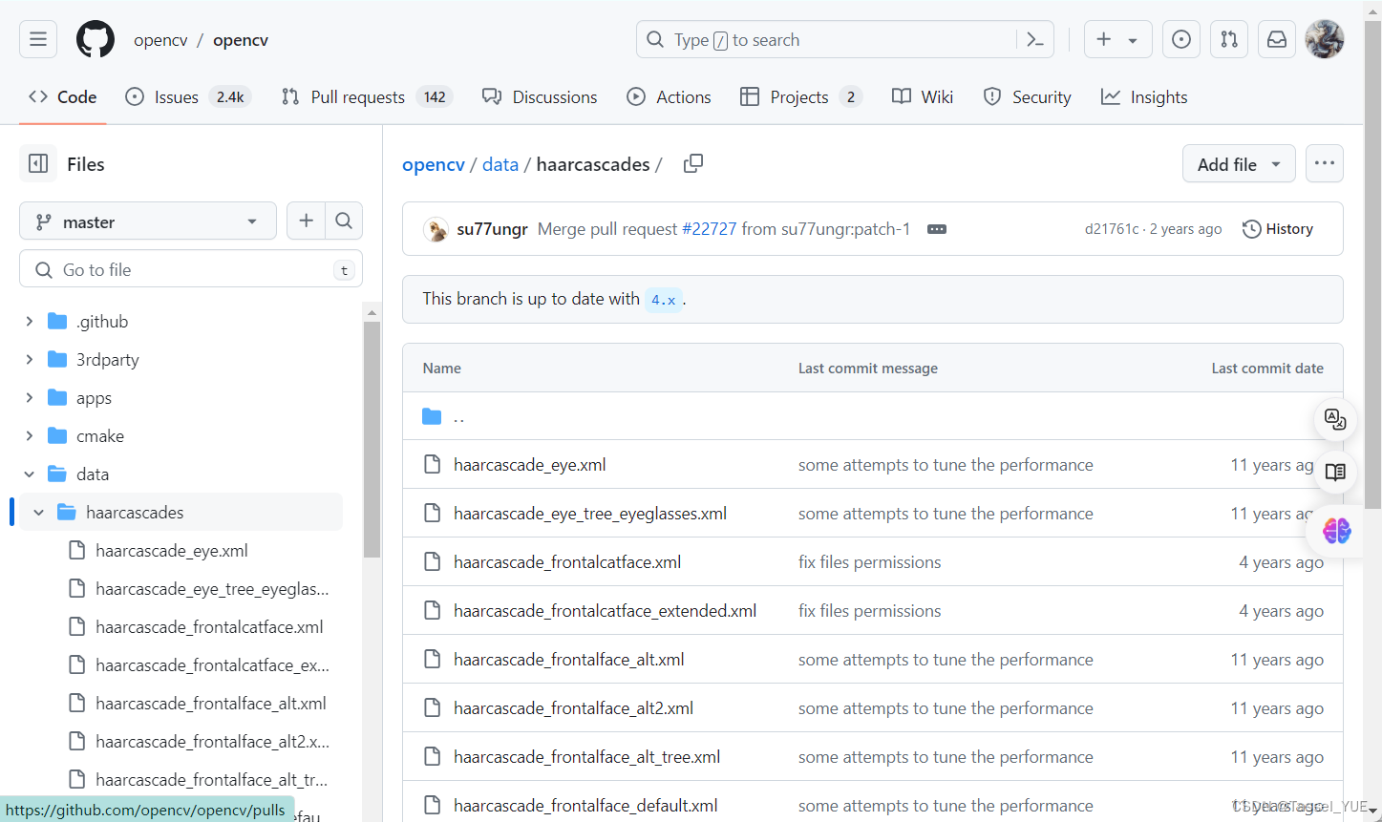Screen dimensions: 1382x822
Task: Open the Actions tab
Action: click(669, 97)
